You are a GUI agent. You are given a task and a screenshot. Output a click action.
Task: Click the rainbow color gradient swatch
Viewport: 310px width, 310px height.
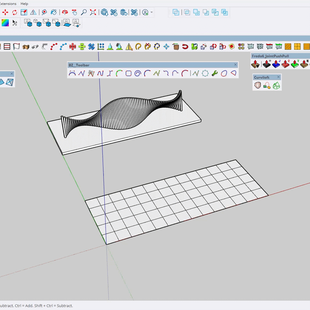(x=5, y=23)
